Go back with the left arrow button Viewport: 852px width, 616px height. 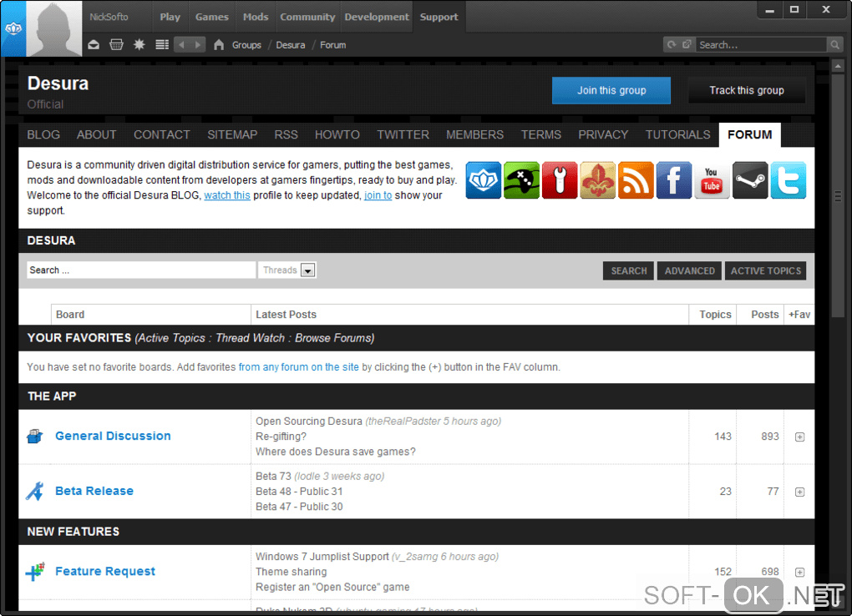tap(182, 44)
